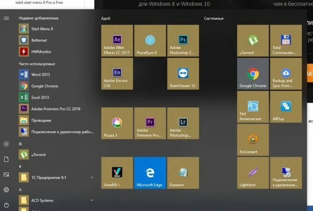This screenshot has height=211, width=313.
Task: Open Documents icon in left rail
Action: pyautogui.click(x=6, y=159)
